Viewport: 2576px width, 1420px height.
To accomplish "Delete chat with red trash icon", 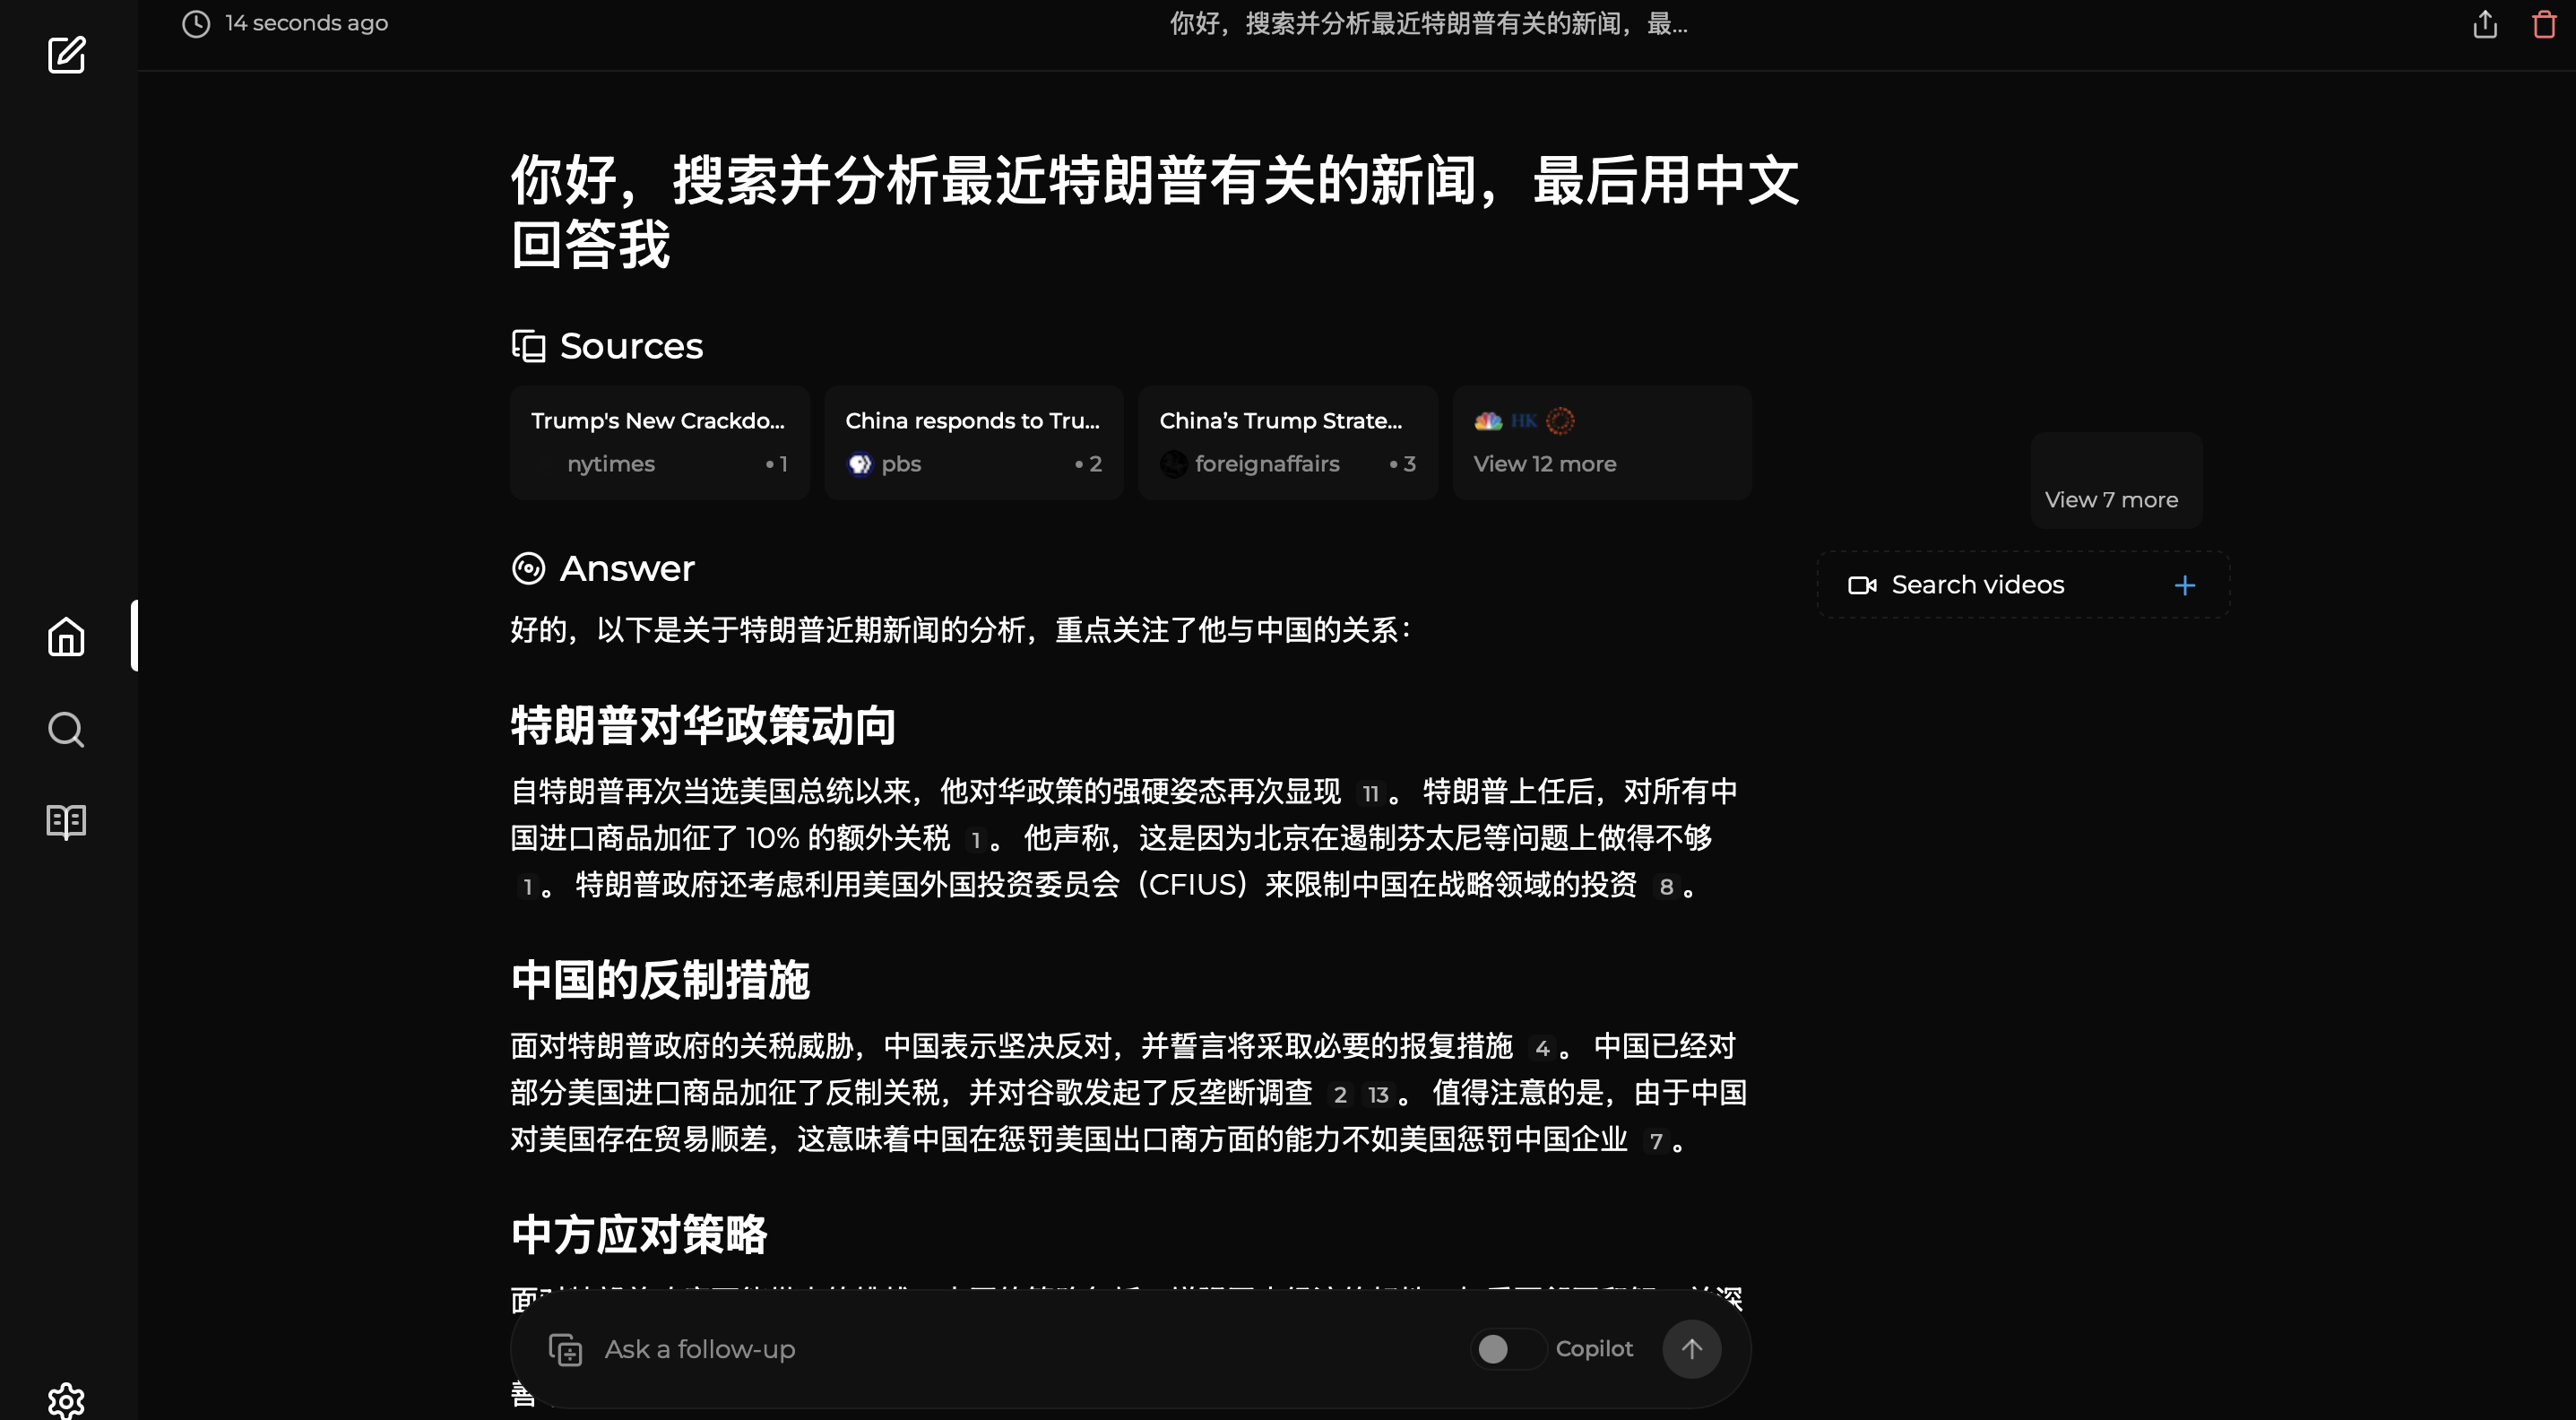I will click(2544, 24).
